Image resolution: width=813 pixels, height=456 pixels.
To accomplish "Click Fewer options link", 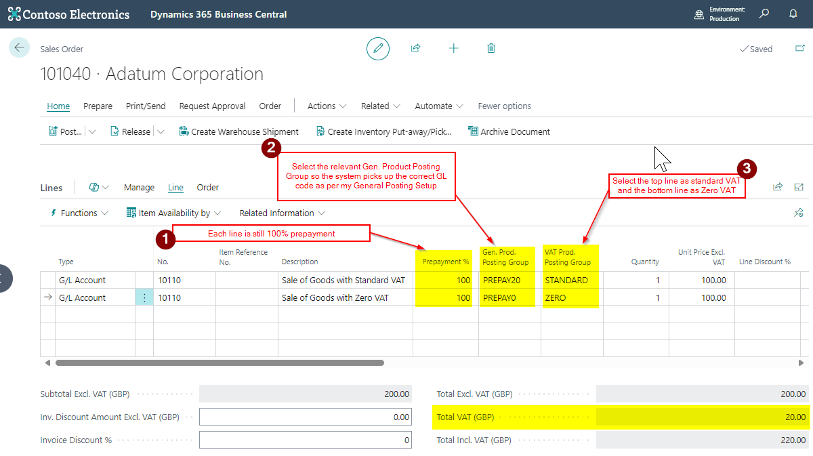I will 504,106.
